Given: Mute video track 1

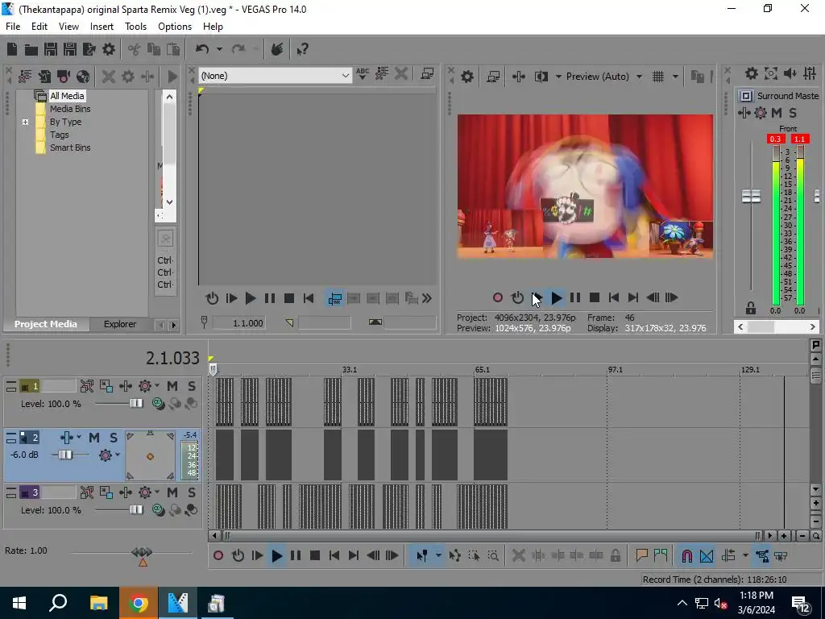Looking at the screenshot, I should tap(172, 386).
